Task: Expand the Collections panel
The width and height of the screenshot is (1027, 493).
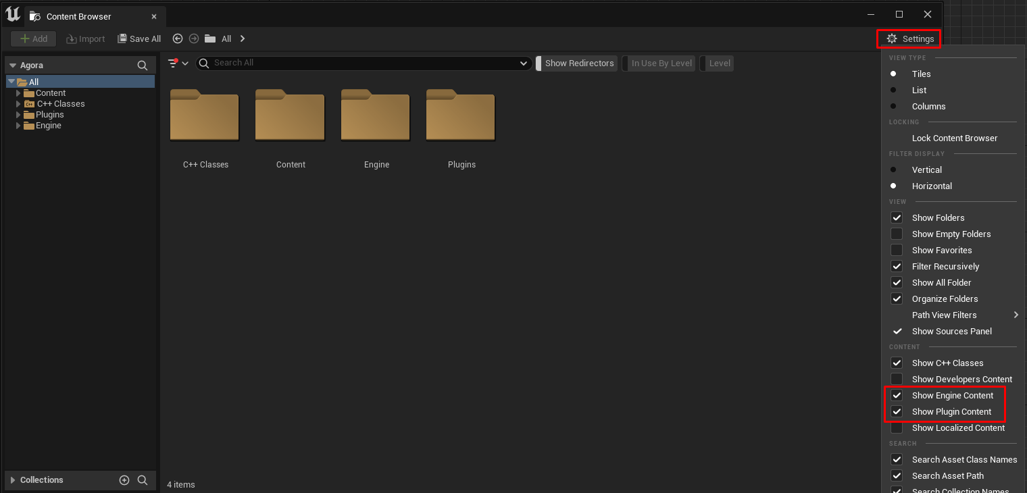Action: click(13, 480)
